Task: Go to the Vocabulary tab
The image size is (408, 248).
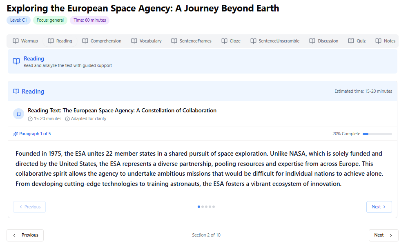Action: coord(146,41)
